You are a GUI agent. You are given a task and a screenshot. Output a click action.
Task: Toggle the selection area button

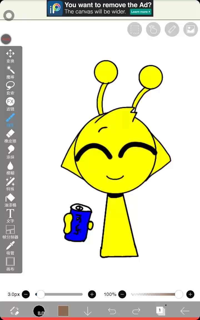[x=135, y=29]
